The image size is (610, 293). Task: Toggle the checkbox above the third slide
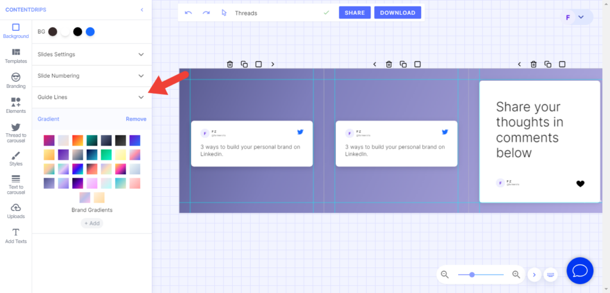tap(562, 64)
